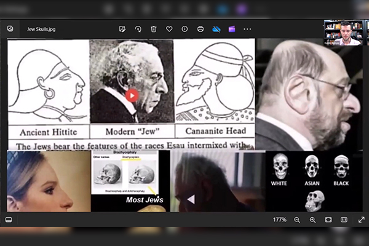This screenshot has width=369, height=246.
Task: Zoom in using the plus magnifier
Action: pos(312,220)
